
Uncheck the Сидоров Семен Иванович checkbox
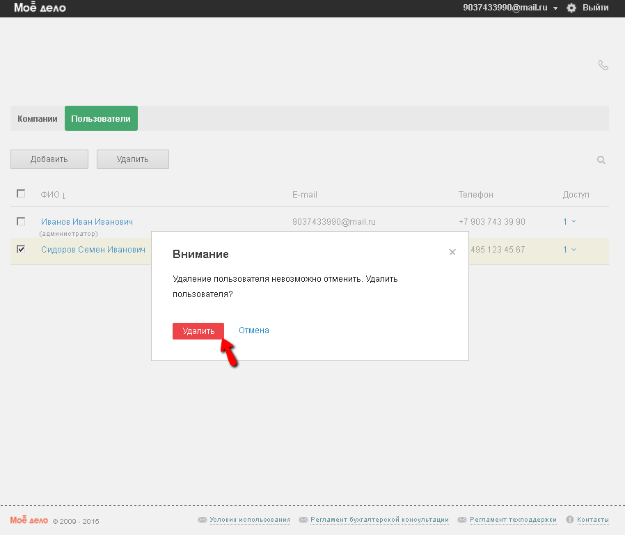pyautogui.click(x=21, y=249)
